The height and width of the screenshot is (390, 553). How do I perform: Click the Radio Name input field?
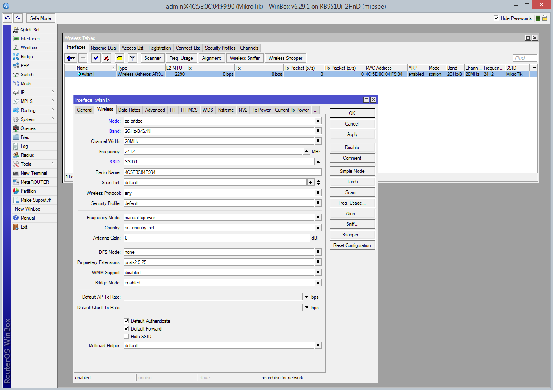pos(223,172)
